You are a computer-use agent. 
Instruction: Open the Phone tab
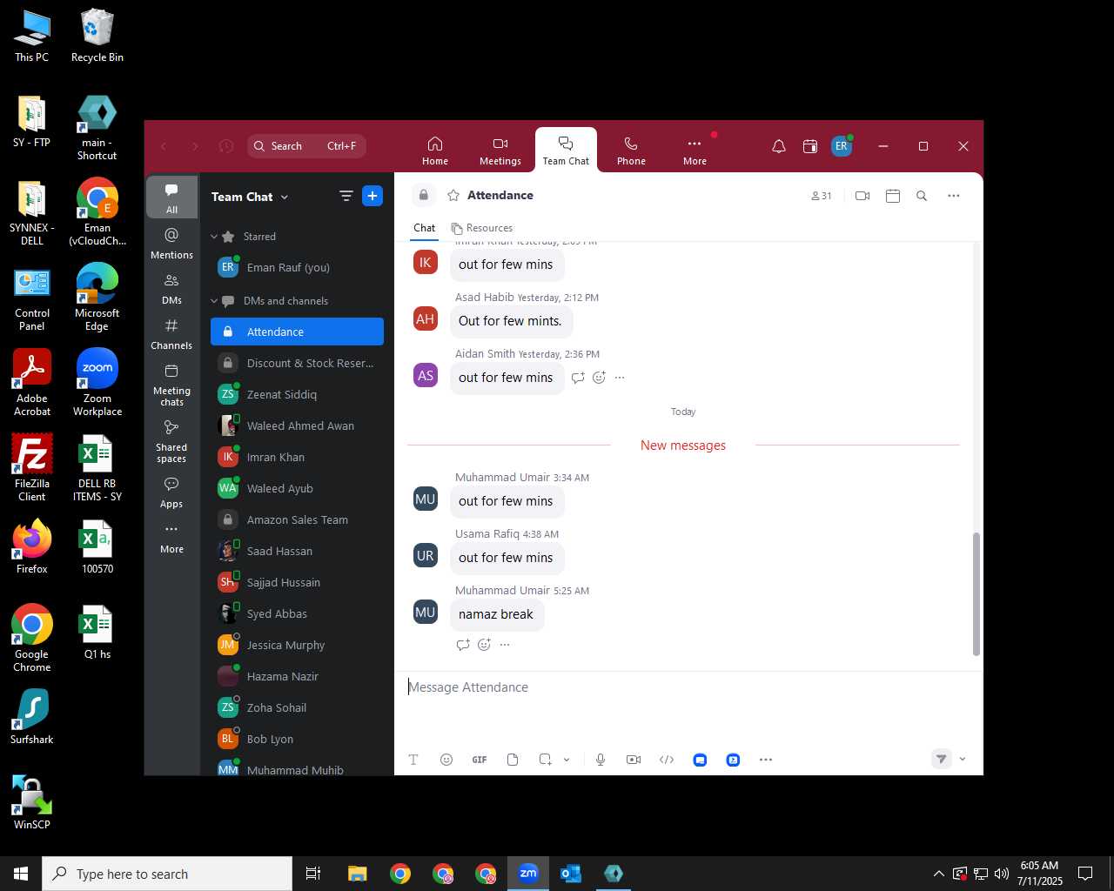click(x=631, y=151)
